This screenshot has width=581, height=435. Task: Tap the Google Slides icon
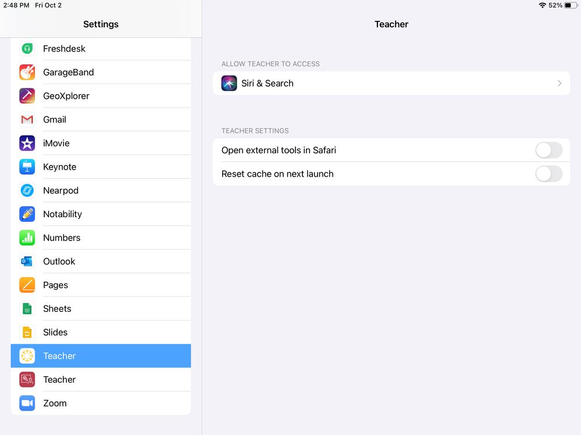(x=27, y=332)
